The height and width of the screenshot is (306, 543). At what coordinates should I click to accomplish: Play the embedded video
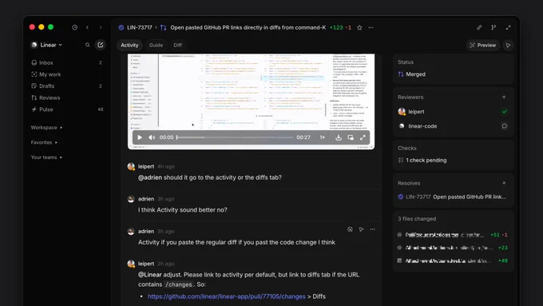click(x=140, y=137)
